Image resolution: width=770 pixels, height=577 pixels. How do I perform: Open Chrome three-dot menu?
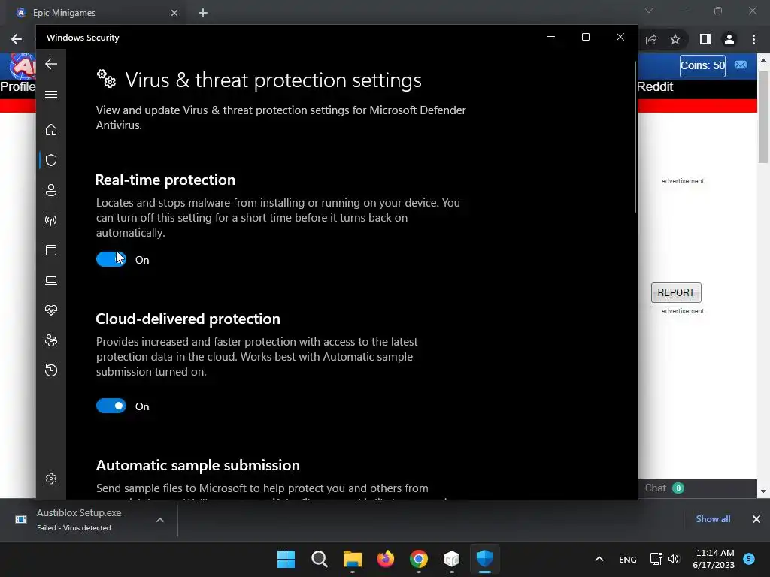tap(753, 39)
